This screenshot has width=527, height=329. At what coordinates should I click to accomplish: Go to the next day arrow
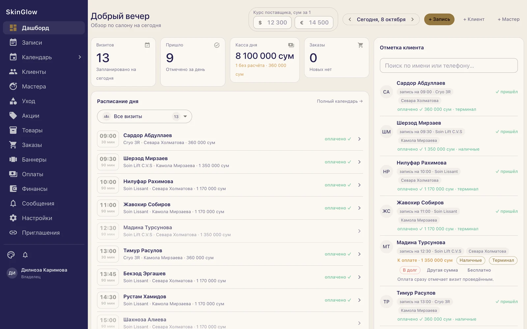(x=412, y=19)
